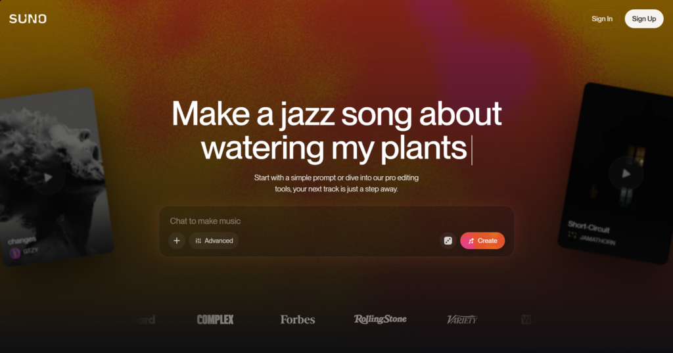Viewport: 673px width, 353px height.
Task: Play the "changes" track card
Action: coord(48,177)
